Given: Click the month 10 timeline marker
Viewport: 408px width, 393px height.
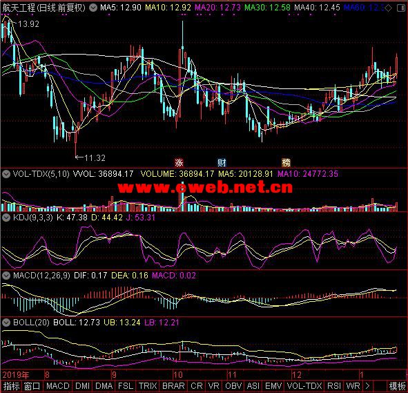Looking at the screenshot, I should 178,375.
